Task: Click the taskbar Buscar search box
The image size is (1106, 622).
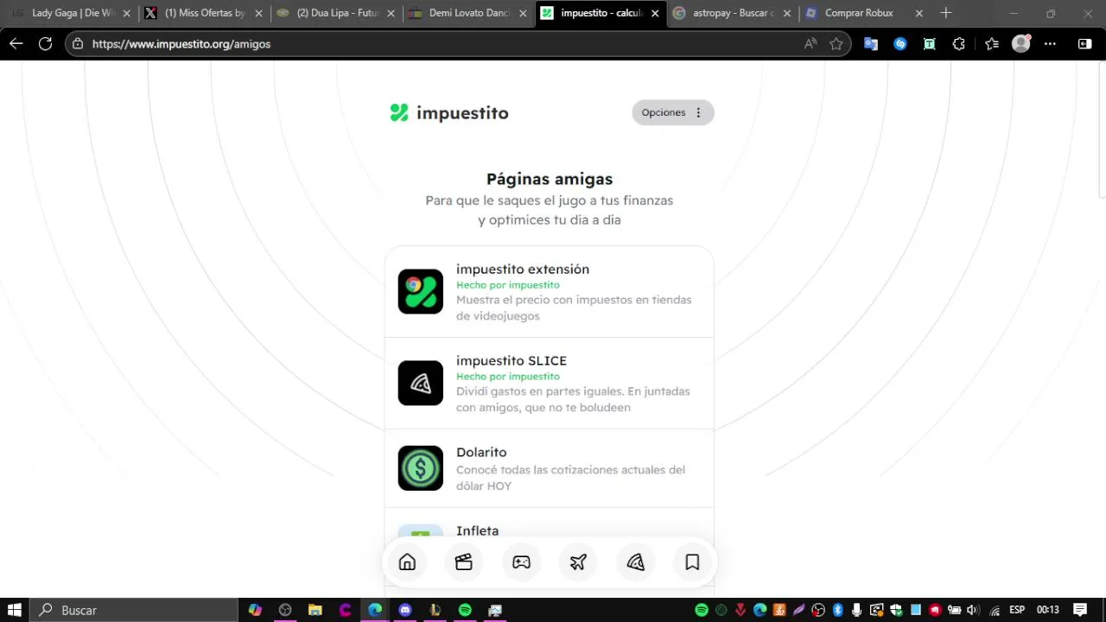Action: [x=134, y=610]
